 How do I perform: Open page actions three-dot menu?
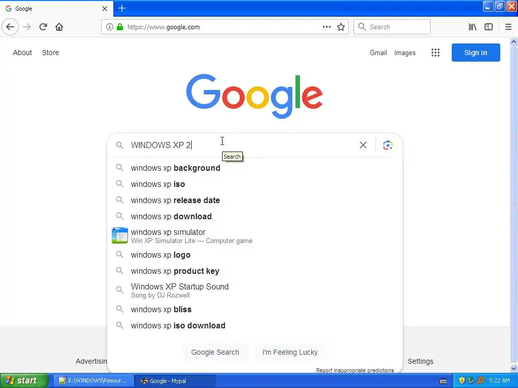(326, 27)
